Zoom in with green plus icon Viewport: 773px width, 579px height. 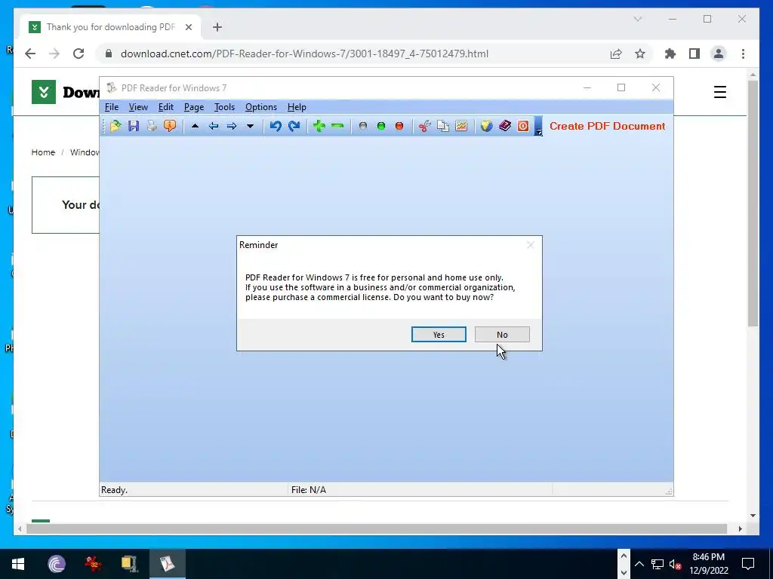pyautogui.click(x=319, y=126)
